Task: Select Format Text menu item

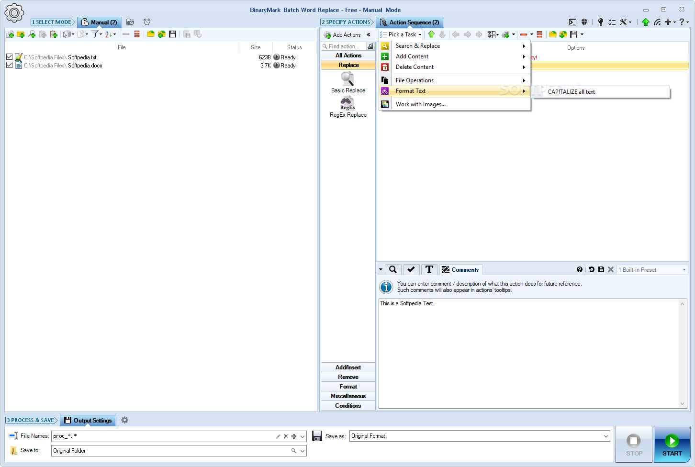Action: [x=455, y=91]
